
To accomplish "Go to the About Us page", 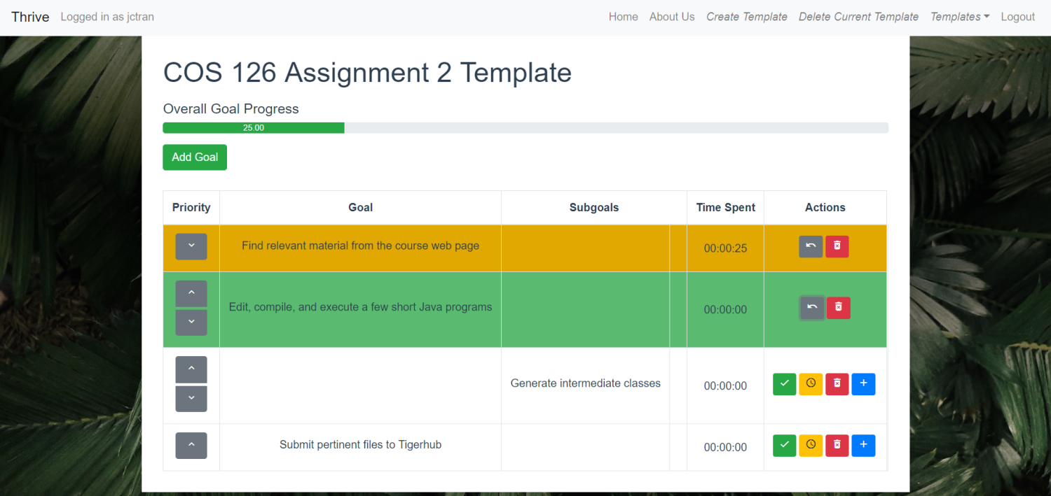I will 672,17.
